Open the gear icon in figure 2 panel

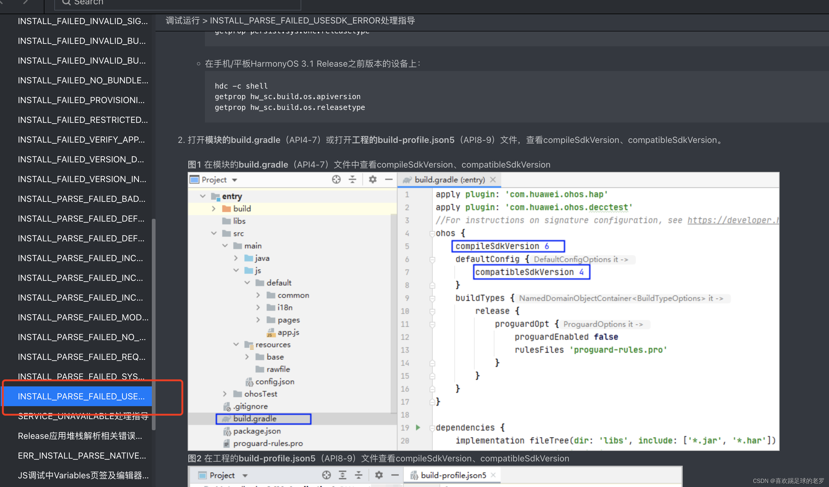[x=379, y=475]
